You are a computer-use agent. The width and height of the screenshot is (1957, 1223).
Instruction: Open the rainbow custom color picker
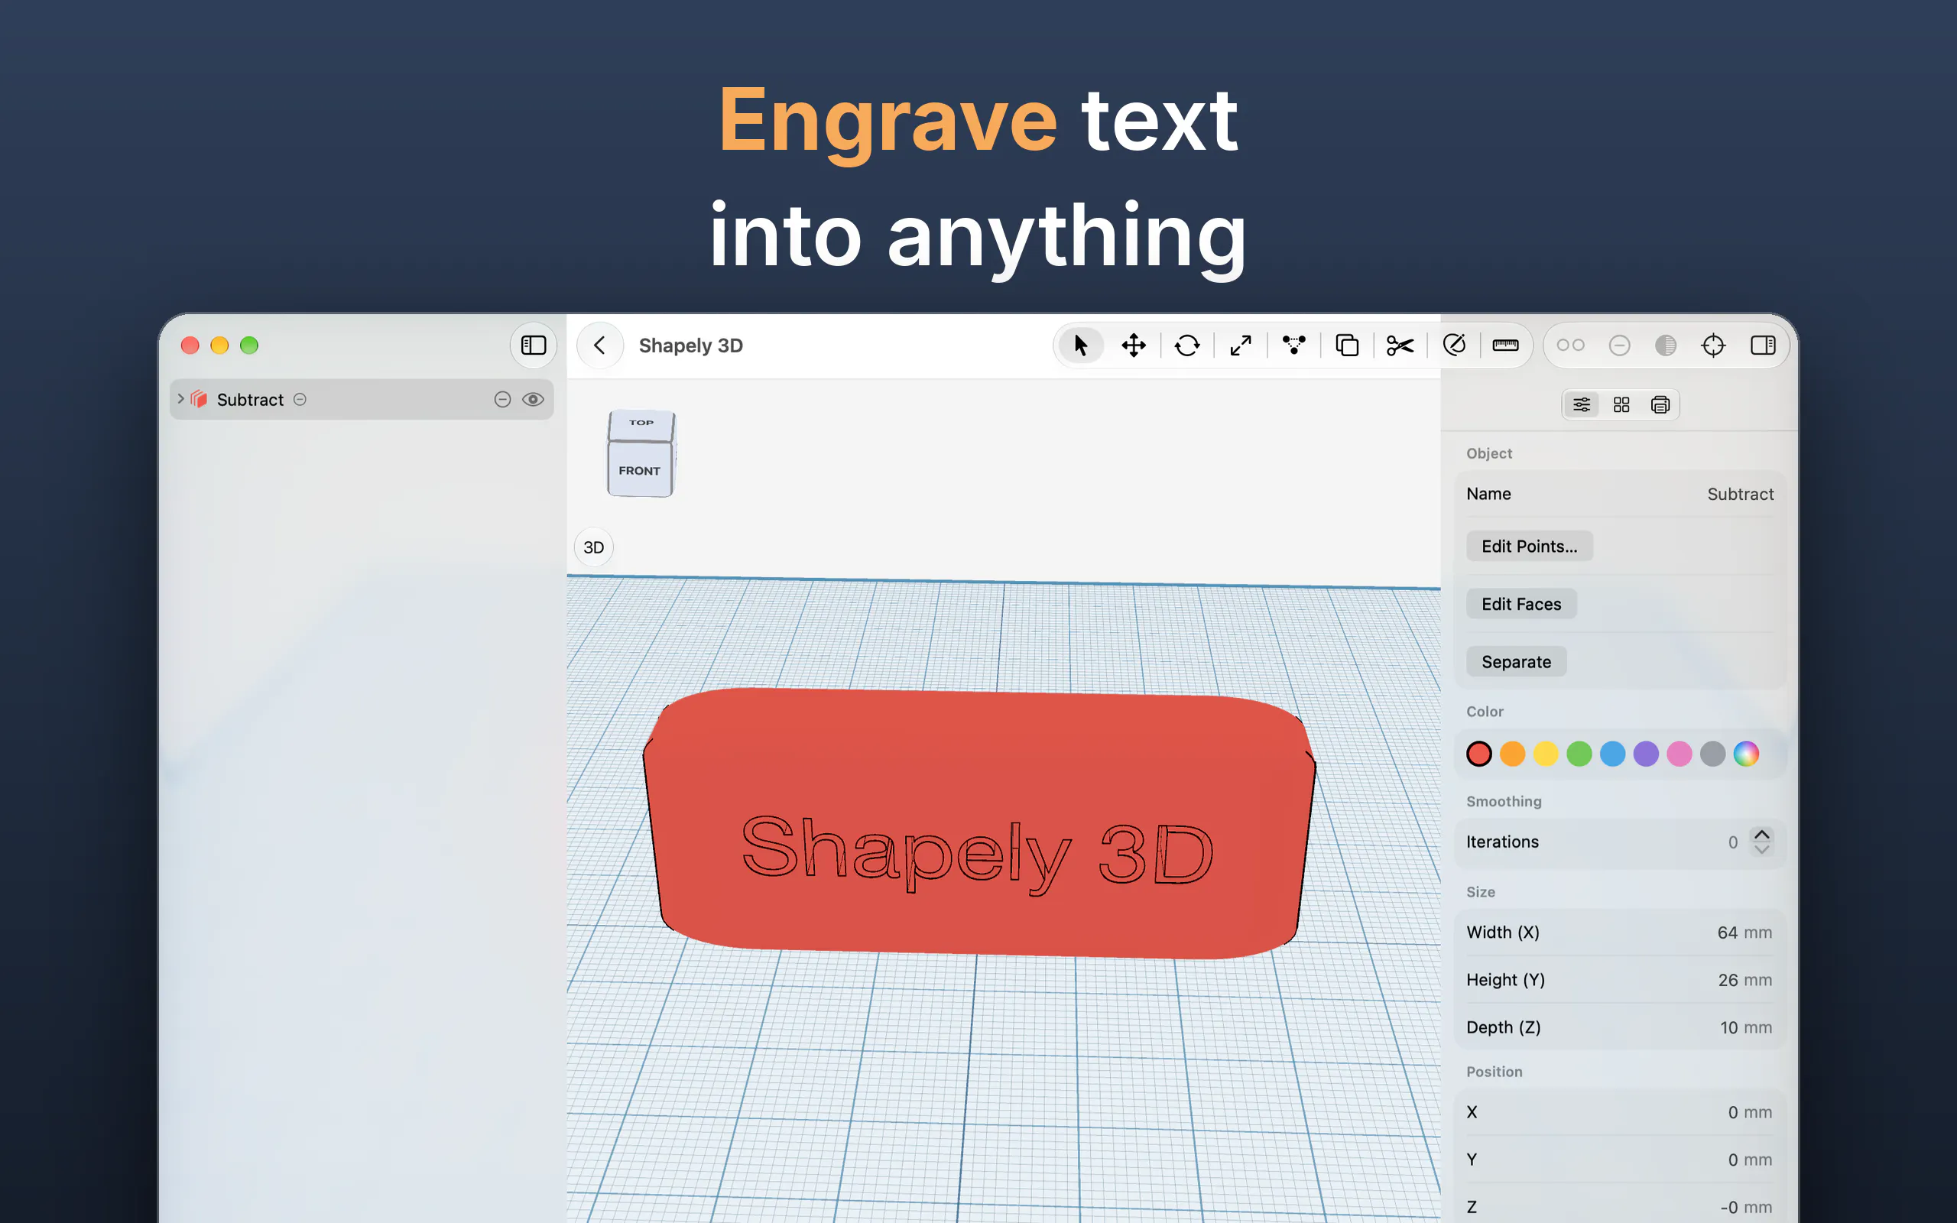tap(1746, 754)
